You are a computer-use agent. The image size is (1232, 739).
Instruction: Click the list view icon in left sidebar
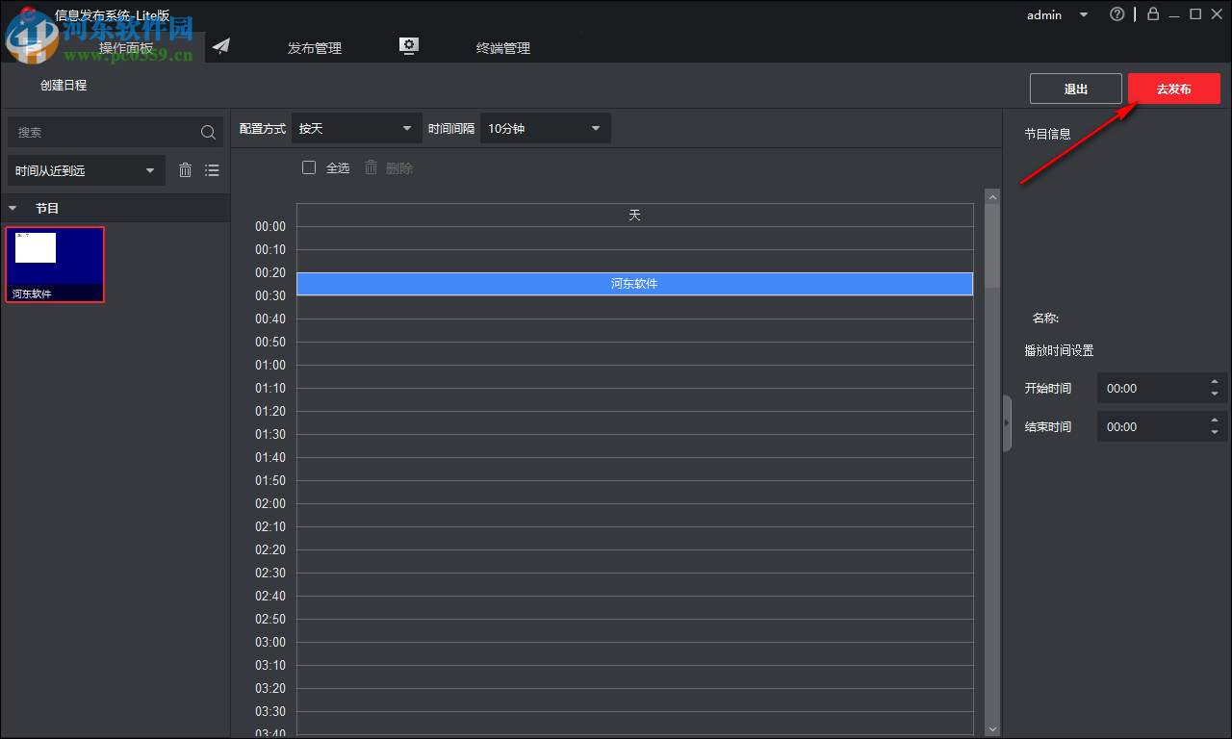click(212, 169)
